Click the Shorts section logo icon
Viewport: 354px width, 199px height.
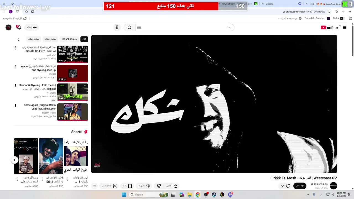(86, 132)
